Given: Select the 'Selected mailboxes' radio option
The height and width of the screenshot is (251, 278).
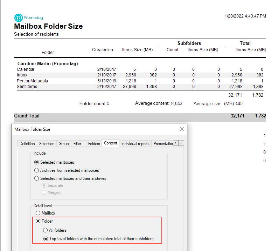Looking at the screenshot, I should point(37,162).
